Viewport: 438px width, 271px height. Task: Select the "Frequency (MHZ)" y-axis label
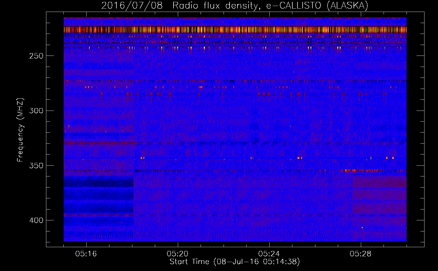coord(20,130)
